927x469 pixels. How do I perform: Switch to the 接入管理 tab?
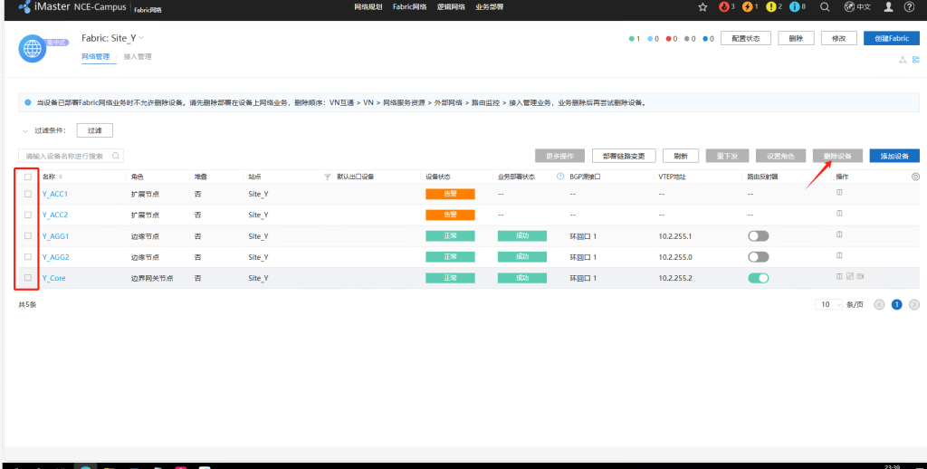[x=138, y=57]
